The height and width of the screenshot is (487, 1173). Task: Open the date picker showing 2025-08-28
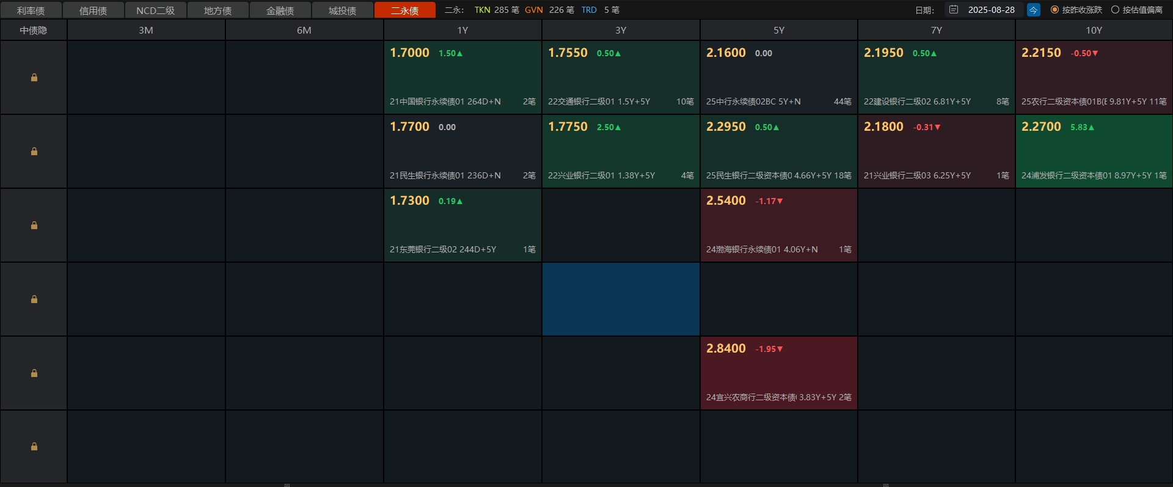[x=991, y=10]
